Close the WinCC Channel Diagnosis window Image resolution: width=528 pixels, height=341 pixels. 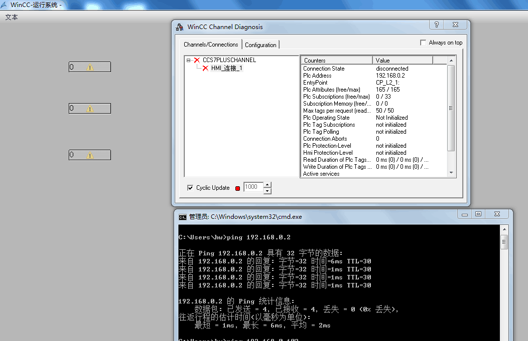[x=455, y=25]
